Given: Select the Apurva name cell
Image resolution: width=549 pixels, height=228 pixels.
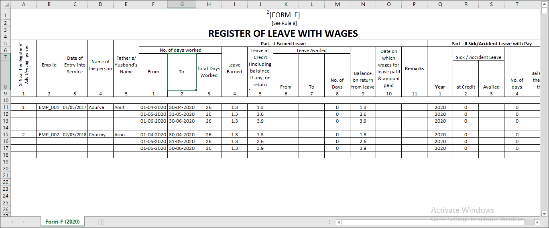Looking at the screenshot, I should point(100,107).
